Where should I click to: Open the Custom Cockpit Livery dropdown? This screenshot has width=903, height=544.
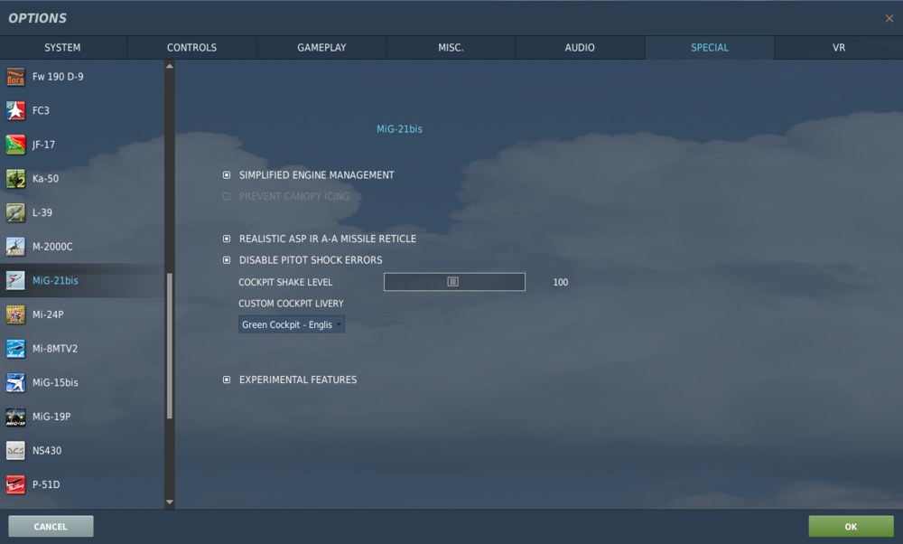(x=291, y=324)
